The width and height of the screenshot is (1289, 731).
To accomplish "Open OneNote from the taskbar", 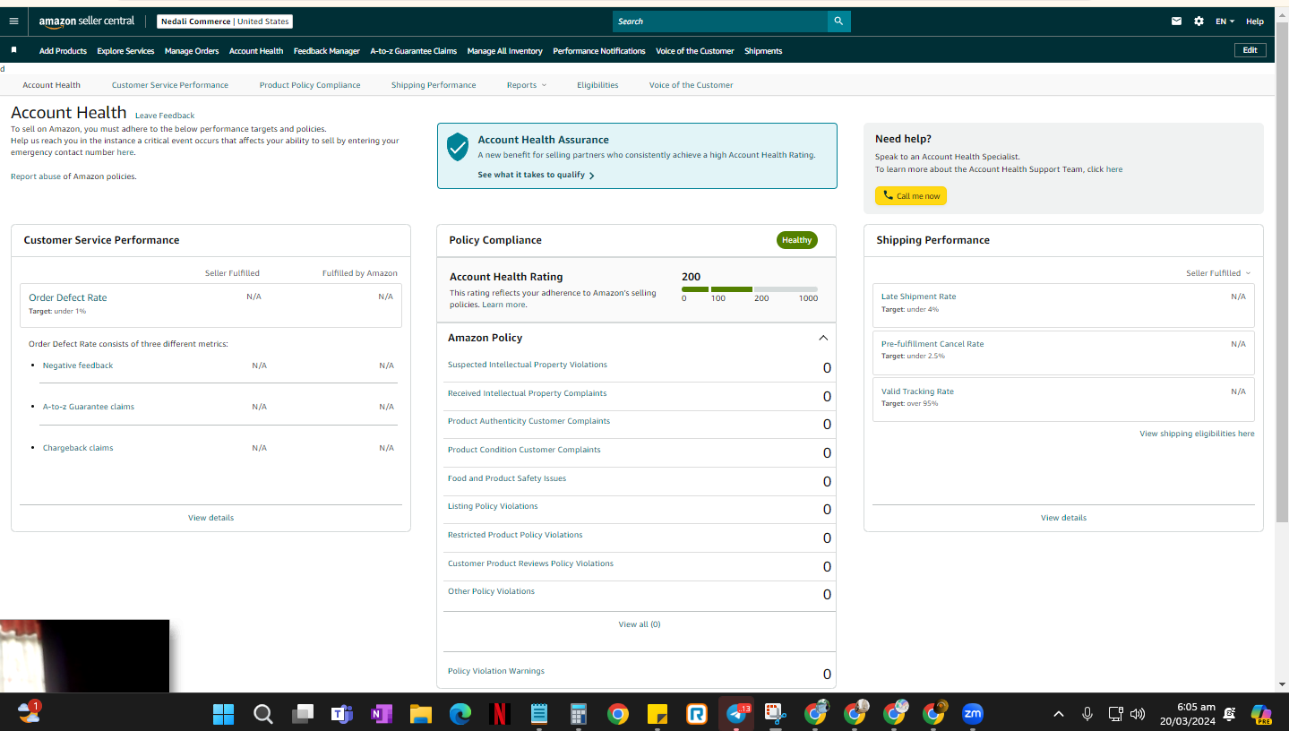I will [x=381, y=714].
